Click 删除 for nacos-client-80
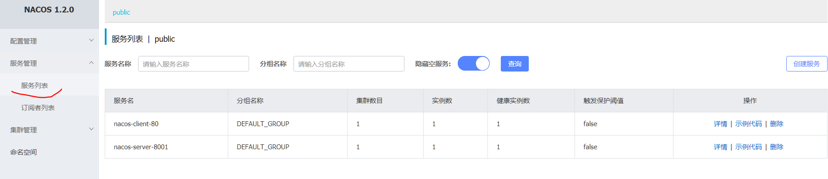The width and height of the screenshot is (828, 179). pyautogui.click(x=776, y=124)
